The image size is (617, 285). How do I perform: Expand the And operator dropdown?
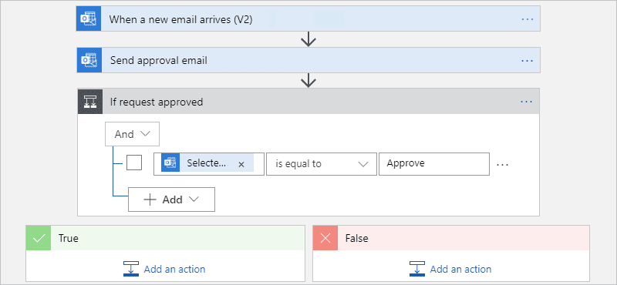pyautogui.click(x=132, y=134)
